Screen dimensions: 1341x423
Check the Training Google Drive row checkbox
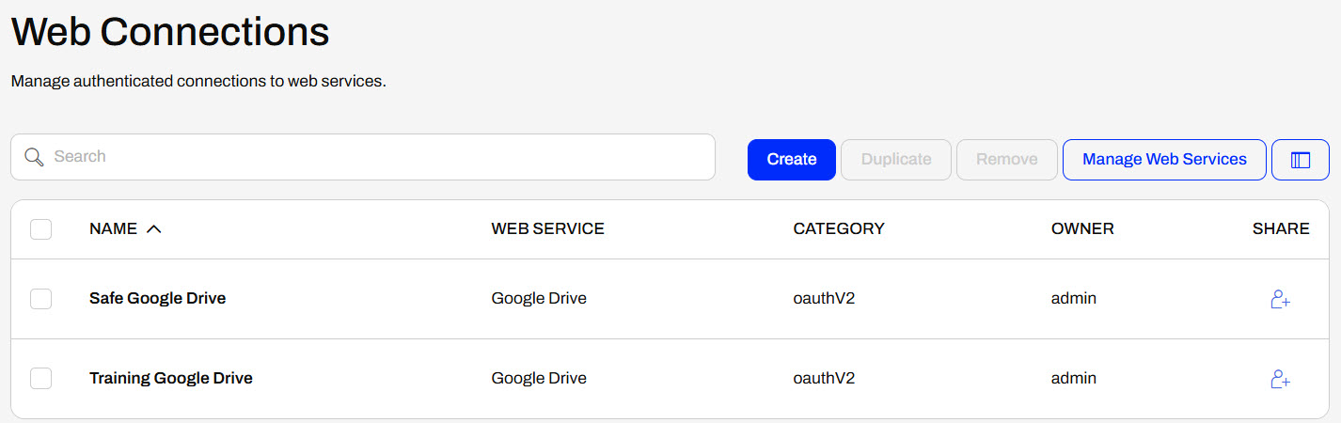coord(41,379)
